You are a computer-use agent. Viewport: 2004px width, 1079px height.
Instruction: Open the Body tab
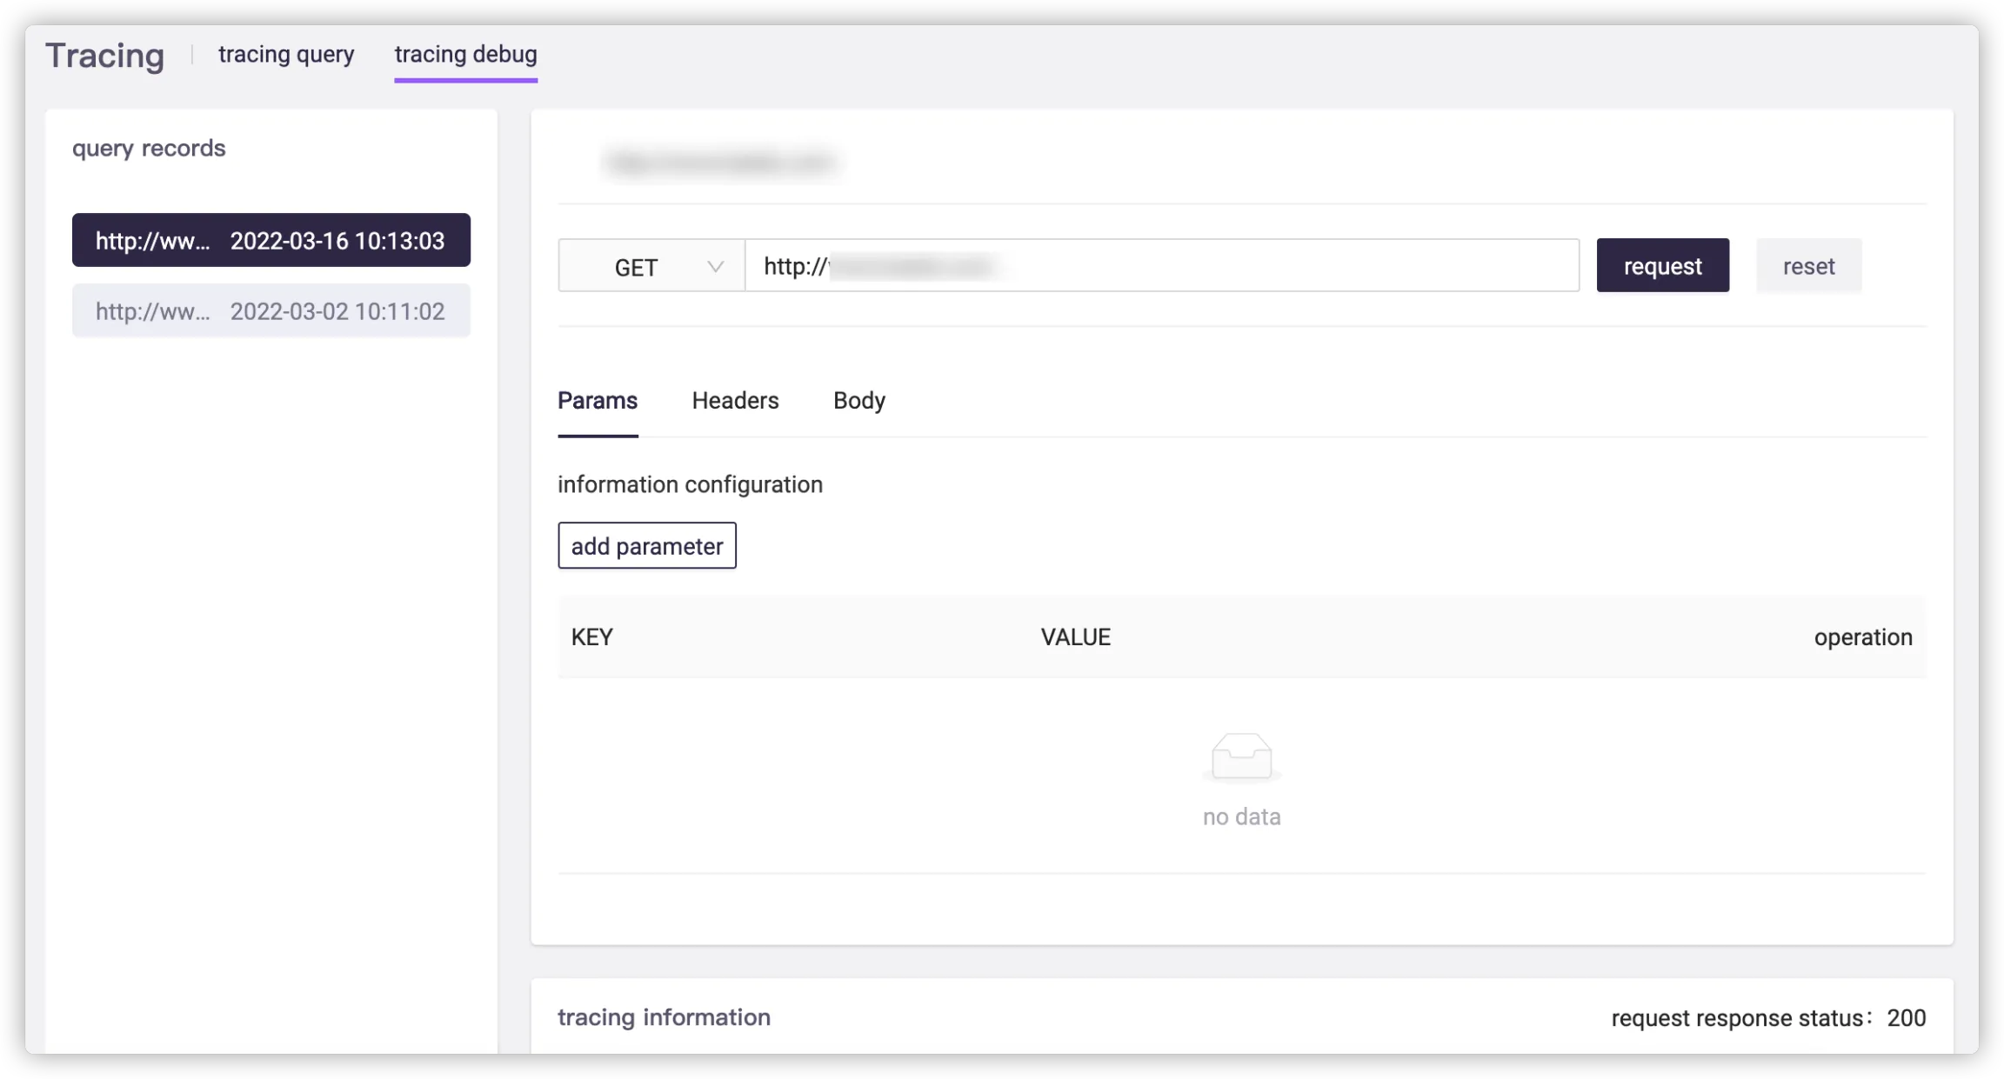point(858,401)
